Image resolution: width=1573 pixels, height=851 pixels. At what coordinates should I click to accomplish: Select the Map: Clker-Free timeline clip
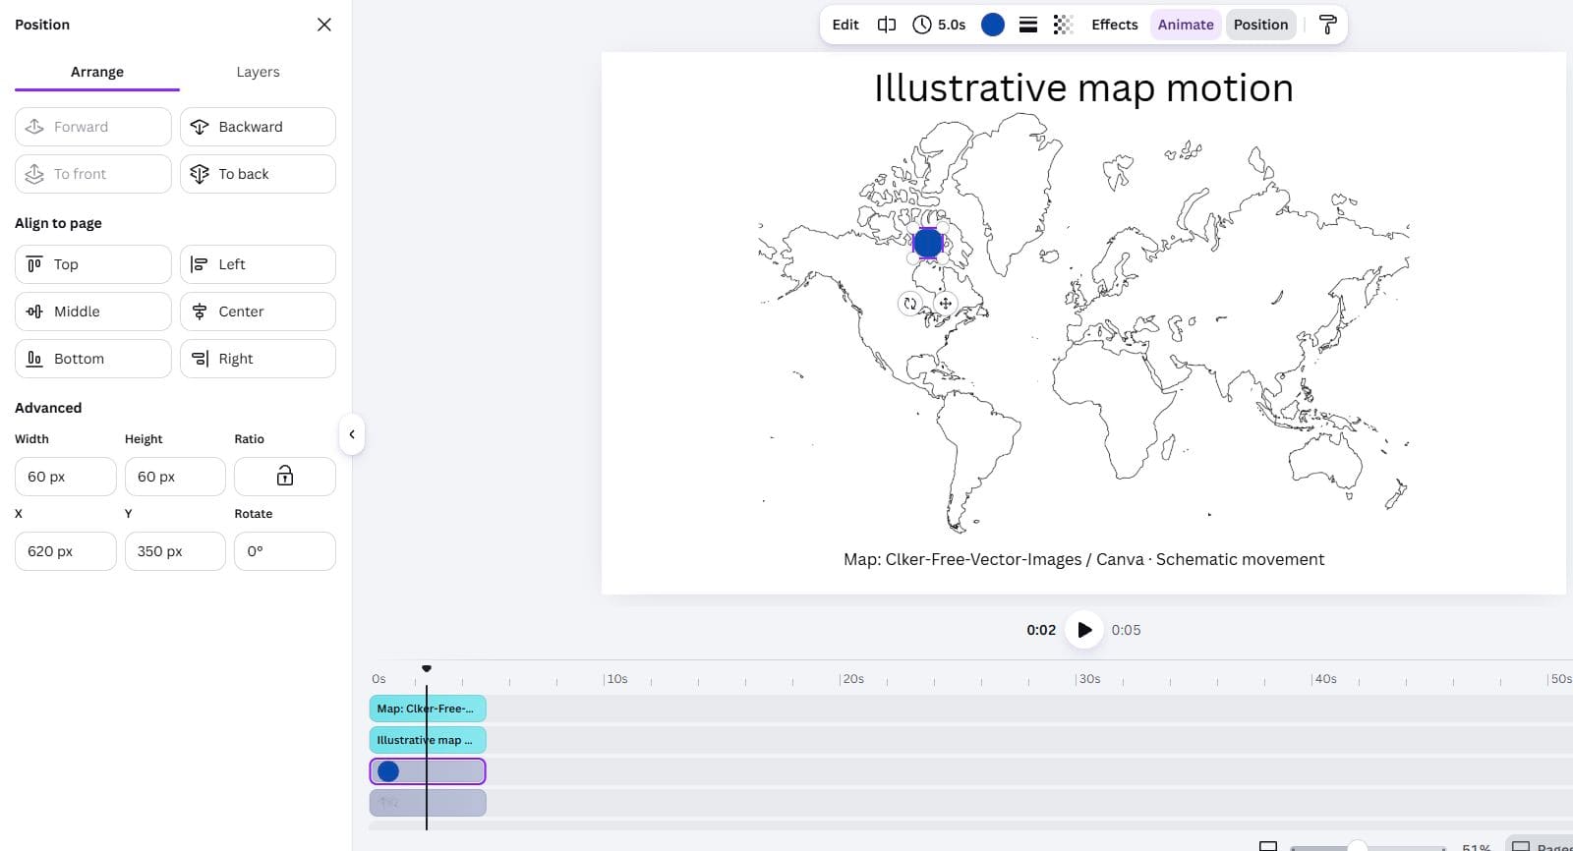(x=428, y=709)
